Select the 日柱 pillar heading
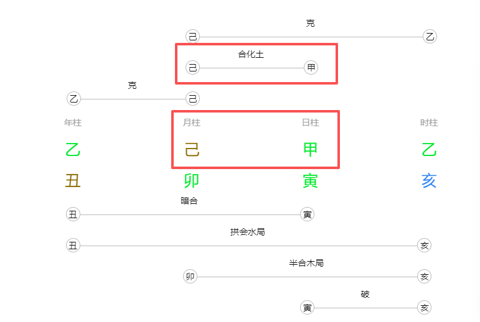Image resolution: width=480 pixels, height=322 pixels. (311, 123)
